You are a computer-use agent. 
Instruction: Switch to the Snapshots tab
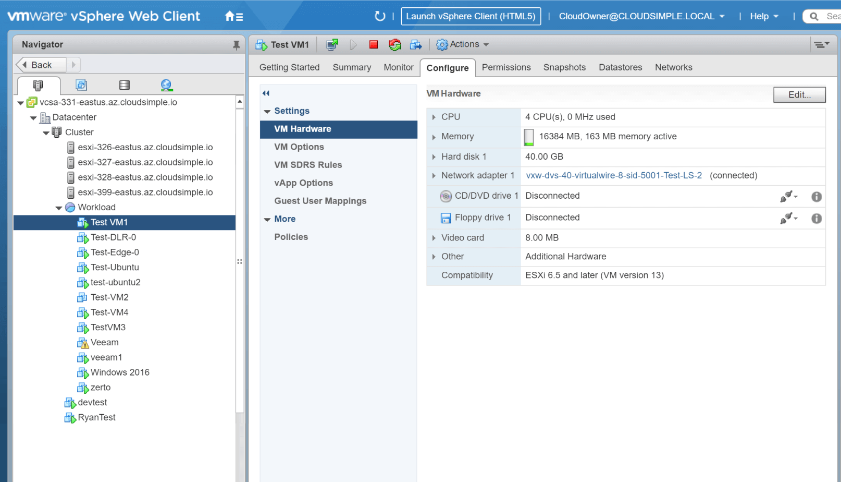coord(564,67)
